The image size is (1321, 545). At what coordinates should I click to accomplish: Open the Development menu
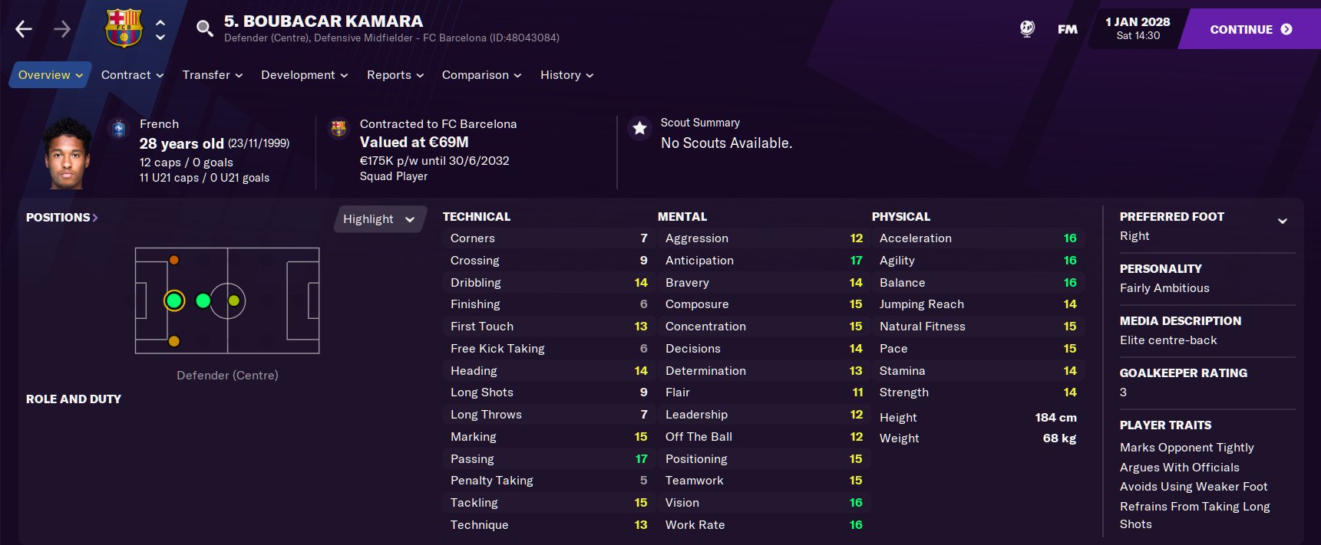[304, 75]
